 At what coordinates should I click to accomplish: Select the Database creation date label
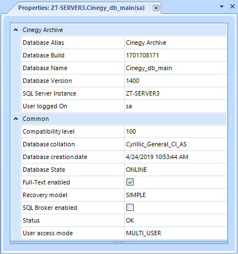point(55,157)
